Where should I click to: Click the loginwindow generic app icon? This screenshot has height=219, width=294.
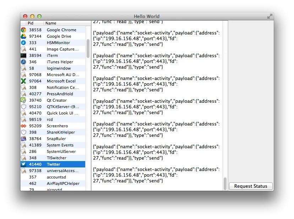23,68
